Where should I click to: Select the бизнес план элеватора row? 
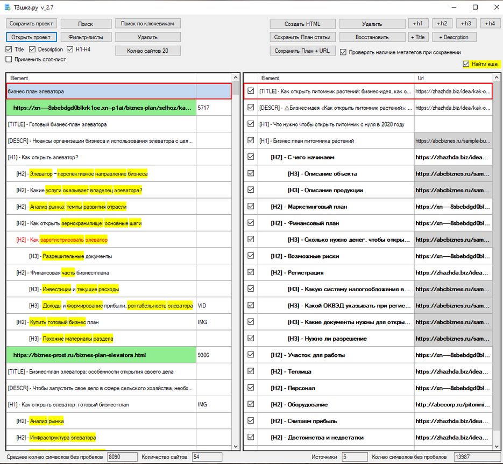click(119, 92)
